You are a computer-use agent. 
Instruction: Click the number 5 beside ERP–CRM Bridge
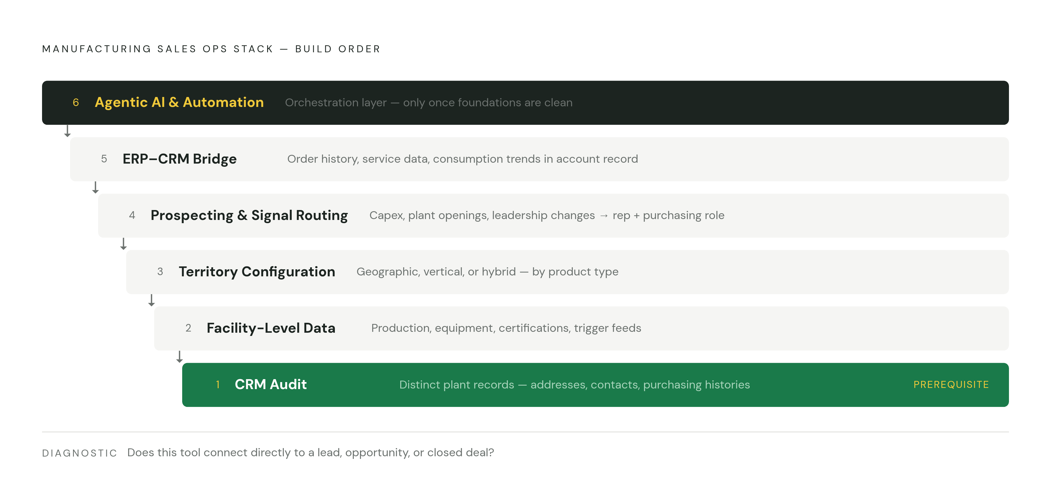[104, 159]
